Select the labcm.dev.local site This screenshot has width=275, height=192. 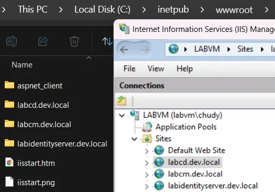tap(195, 174)
